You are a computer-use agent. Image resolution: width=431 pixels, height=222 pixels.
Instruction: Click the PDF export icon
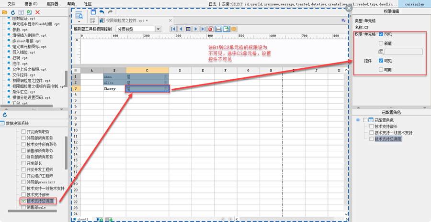click(x=211, y=29)
